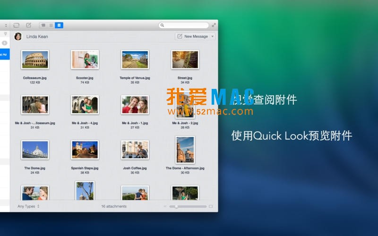Click the magnifier icon in search field
This screenshot has height=236, width=378.
tap(163, 25)
